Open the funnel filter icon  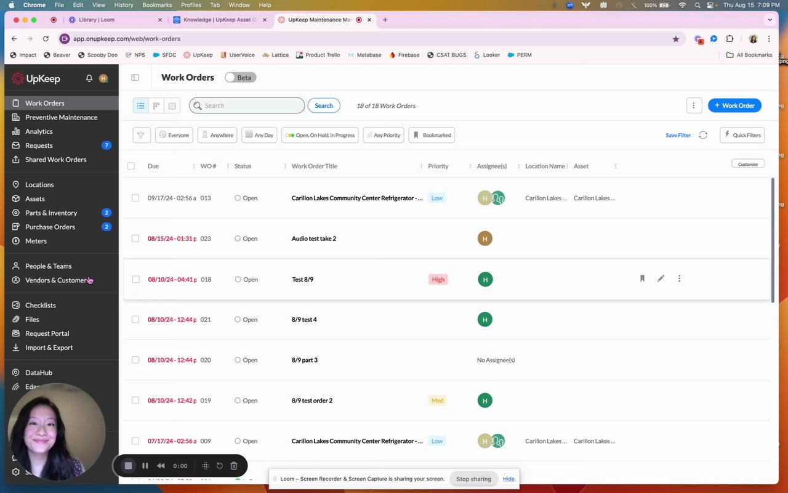(141, 135)
